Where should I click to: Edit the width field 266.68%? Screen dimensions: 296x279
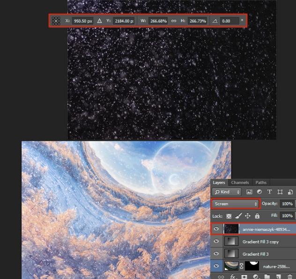pyautogui.click(x=158, y=21)
